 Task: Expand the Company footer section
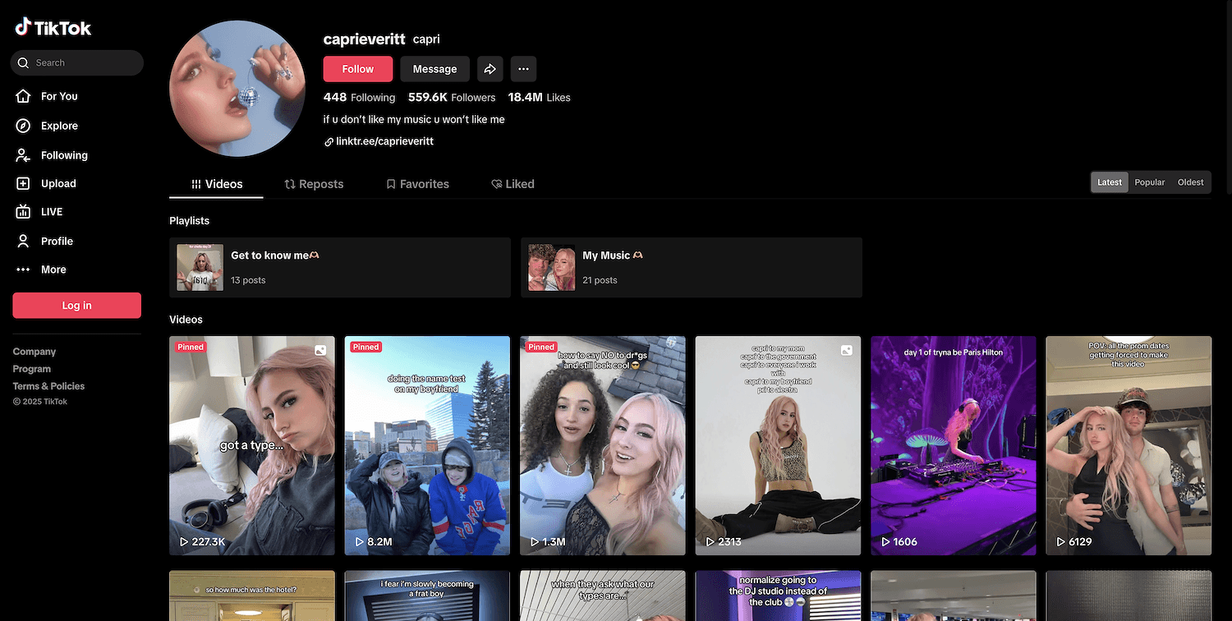click(34, 352)
